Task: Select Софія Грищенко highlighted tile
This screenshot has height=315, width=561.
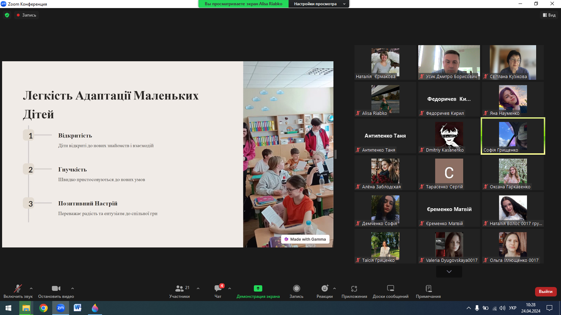Action: click(513, 136)
